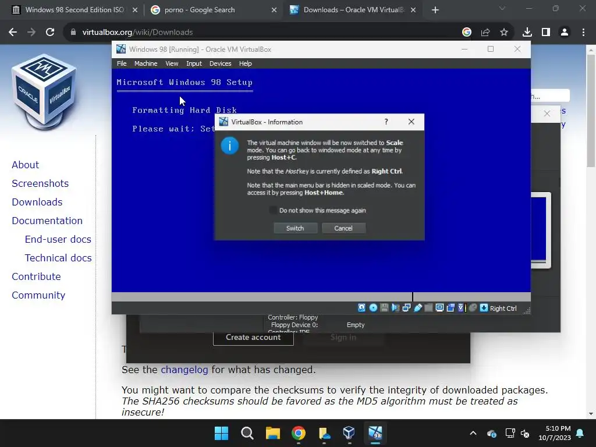This screenshot has height=447, width=596.
Task: Go back in browser history
Action: 13,33
